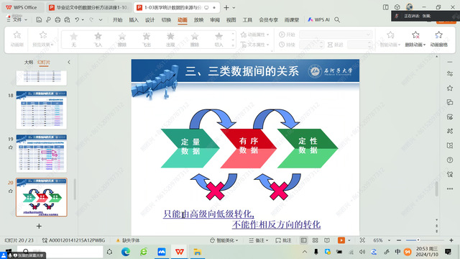
Task: Open the Animation Pane (动画窗格)
Action: coord(438,39)
